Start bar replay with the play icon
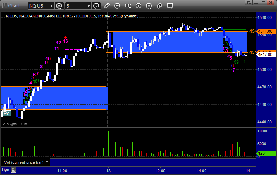Image resolution: width=277 pixels, height=175 pixels. 138,6
